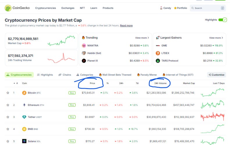Open the Exchanges nav menu
The image size is (230, 145).
click(68, 8)
